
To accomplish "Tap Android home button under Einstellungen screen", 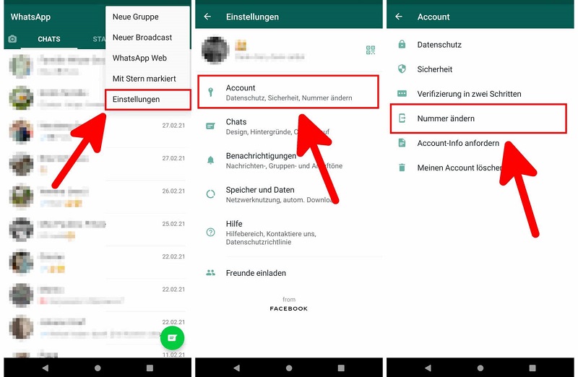I will tap(289, 368).
